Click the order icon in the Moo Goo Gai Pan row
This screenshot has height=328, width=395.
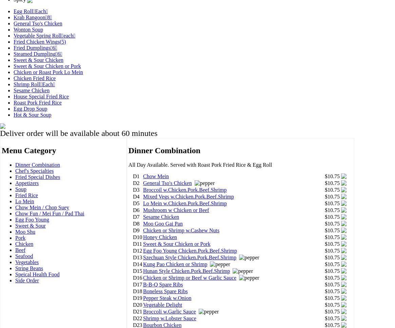click(344, 224)
